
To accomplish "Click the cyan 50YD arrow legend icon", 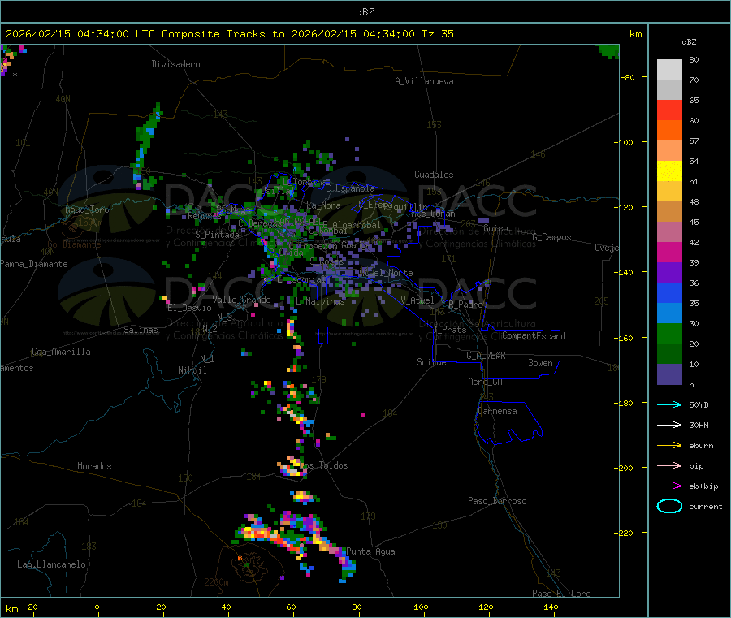I will tap(669, 404).
